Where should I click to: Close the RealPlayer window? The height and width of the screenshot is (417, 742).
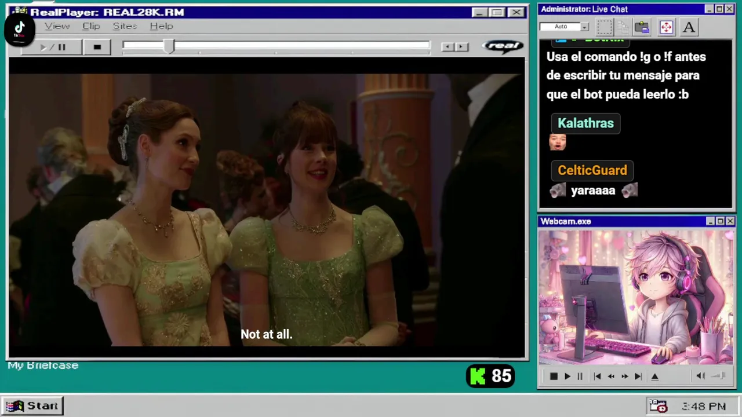(x=516, y=12)
